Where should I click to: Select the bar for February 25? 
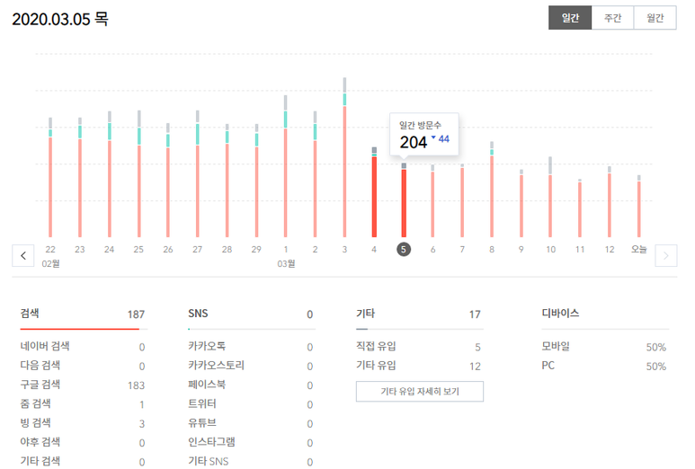139,173
